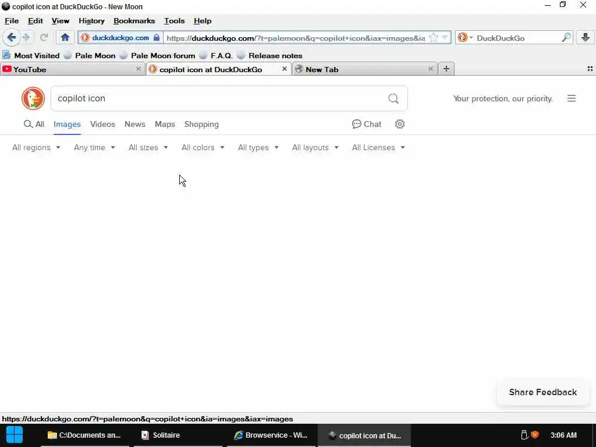The image size is (596, 447).
Task: Expand the Any time filter
Action: tap(95, 147)
